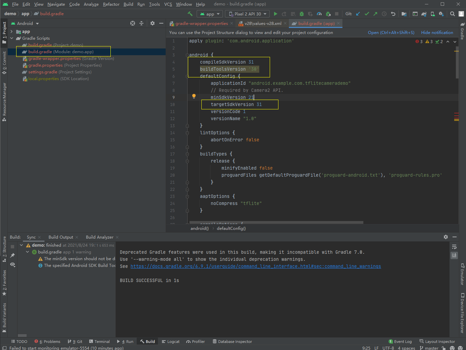Viewport: 466px width, 350px height.
Task: Collapse the Gradle Scripts tree node
Action: click(x=11, y=38)
